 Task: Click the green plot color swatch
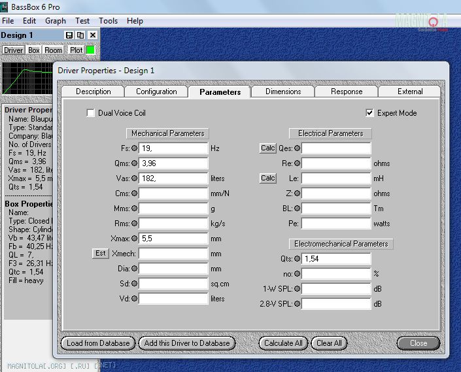coord(90,50)
